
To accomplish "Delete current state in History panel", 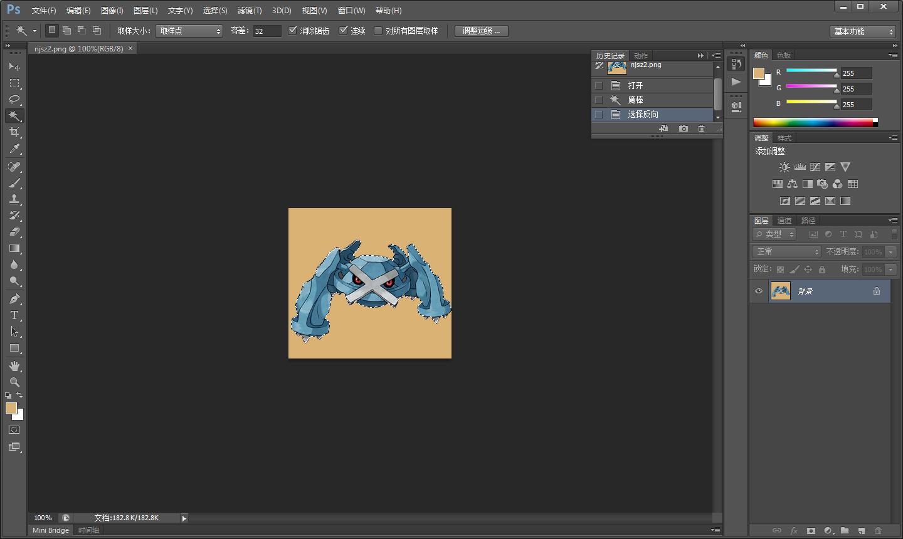I will tap(701, 128).
